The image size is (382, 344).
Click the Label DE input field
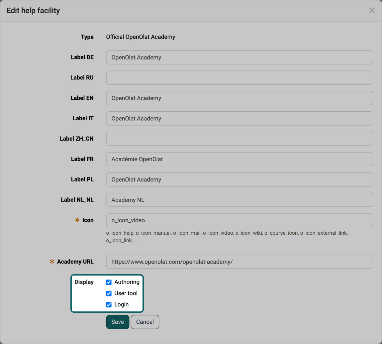pos(239,57)
